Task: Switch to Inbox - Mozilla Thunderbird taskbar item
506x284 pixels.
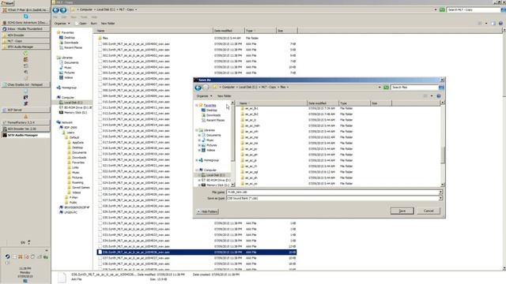Action: coord(25,29)
